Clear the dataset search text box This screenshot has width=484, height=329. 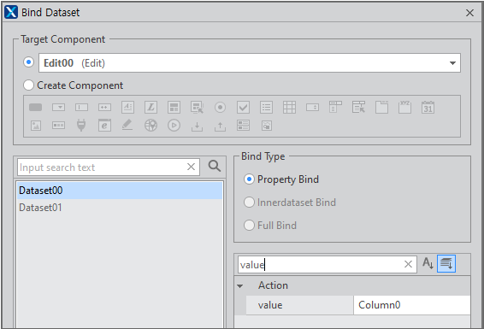coord(191,167)
